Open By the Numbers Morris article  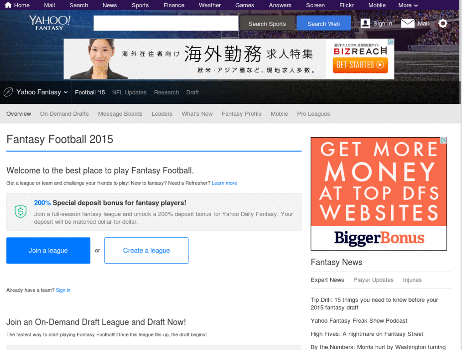coord(378,347)
